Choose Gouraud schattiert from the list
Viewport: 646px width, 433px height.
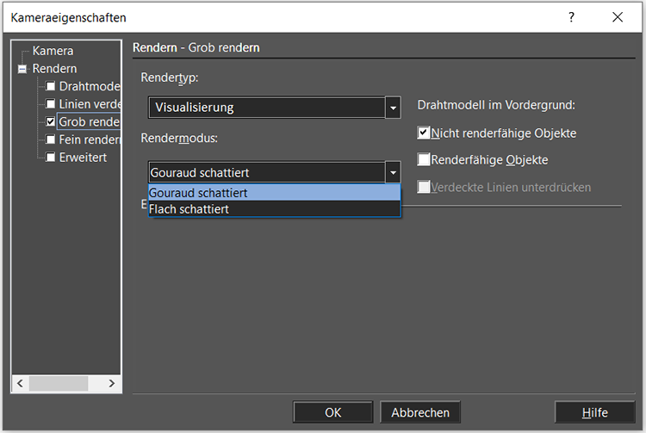[275, 193]
